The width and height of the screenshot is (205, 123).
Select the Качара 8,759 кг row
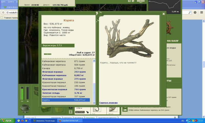tap(66, 68)
